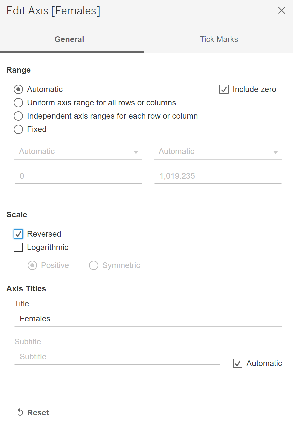Click the range start value field showing 0

coord(78,176)
